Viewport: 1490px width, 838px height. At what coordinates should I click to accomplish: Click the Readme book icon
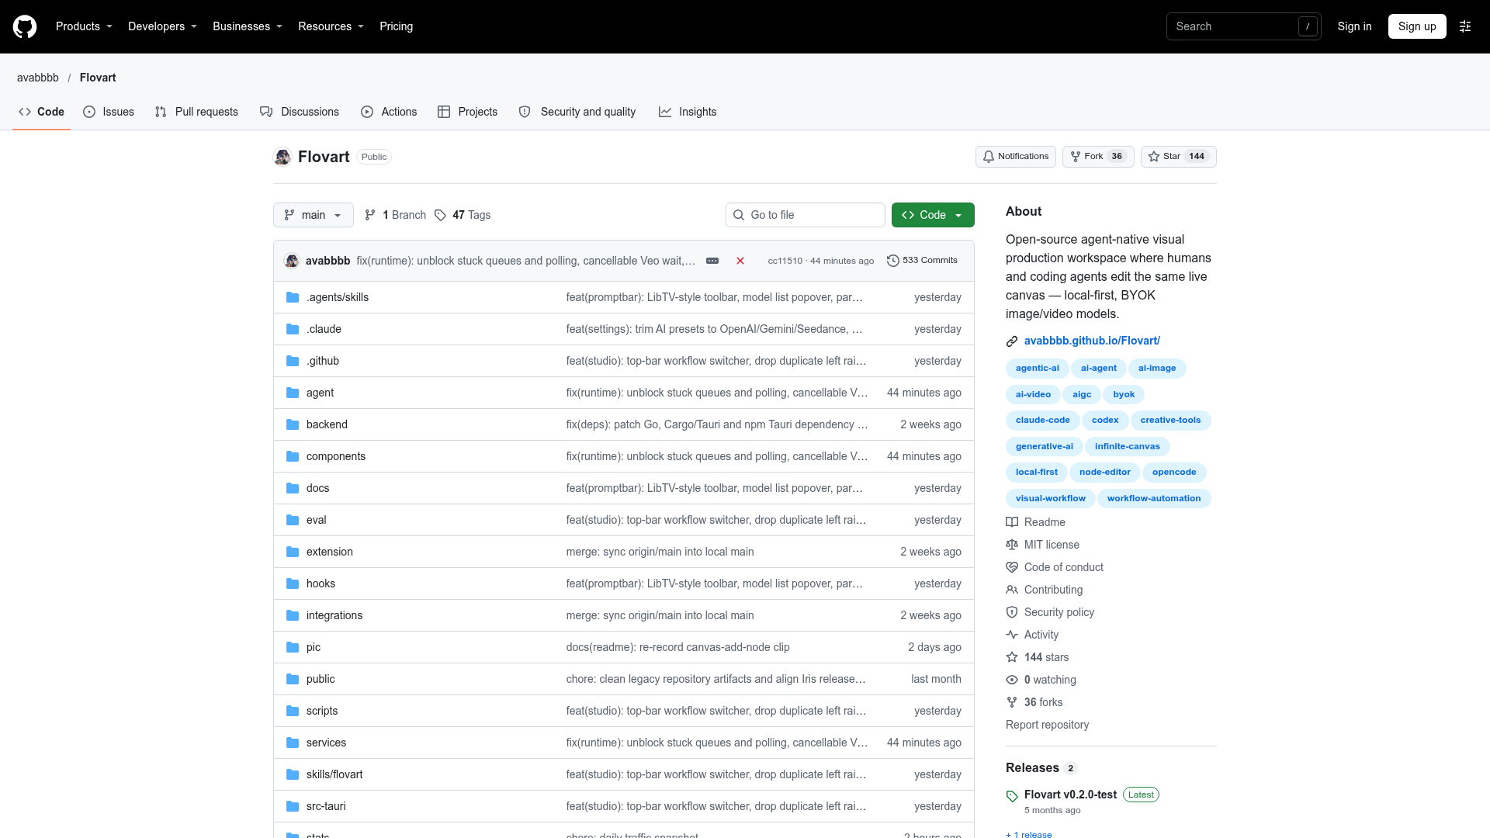(1012, 522)
